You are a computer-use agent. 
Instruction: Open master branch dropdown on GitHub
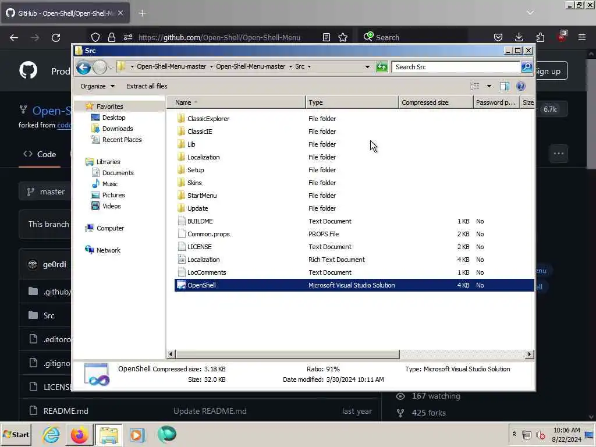point(45,191)
